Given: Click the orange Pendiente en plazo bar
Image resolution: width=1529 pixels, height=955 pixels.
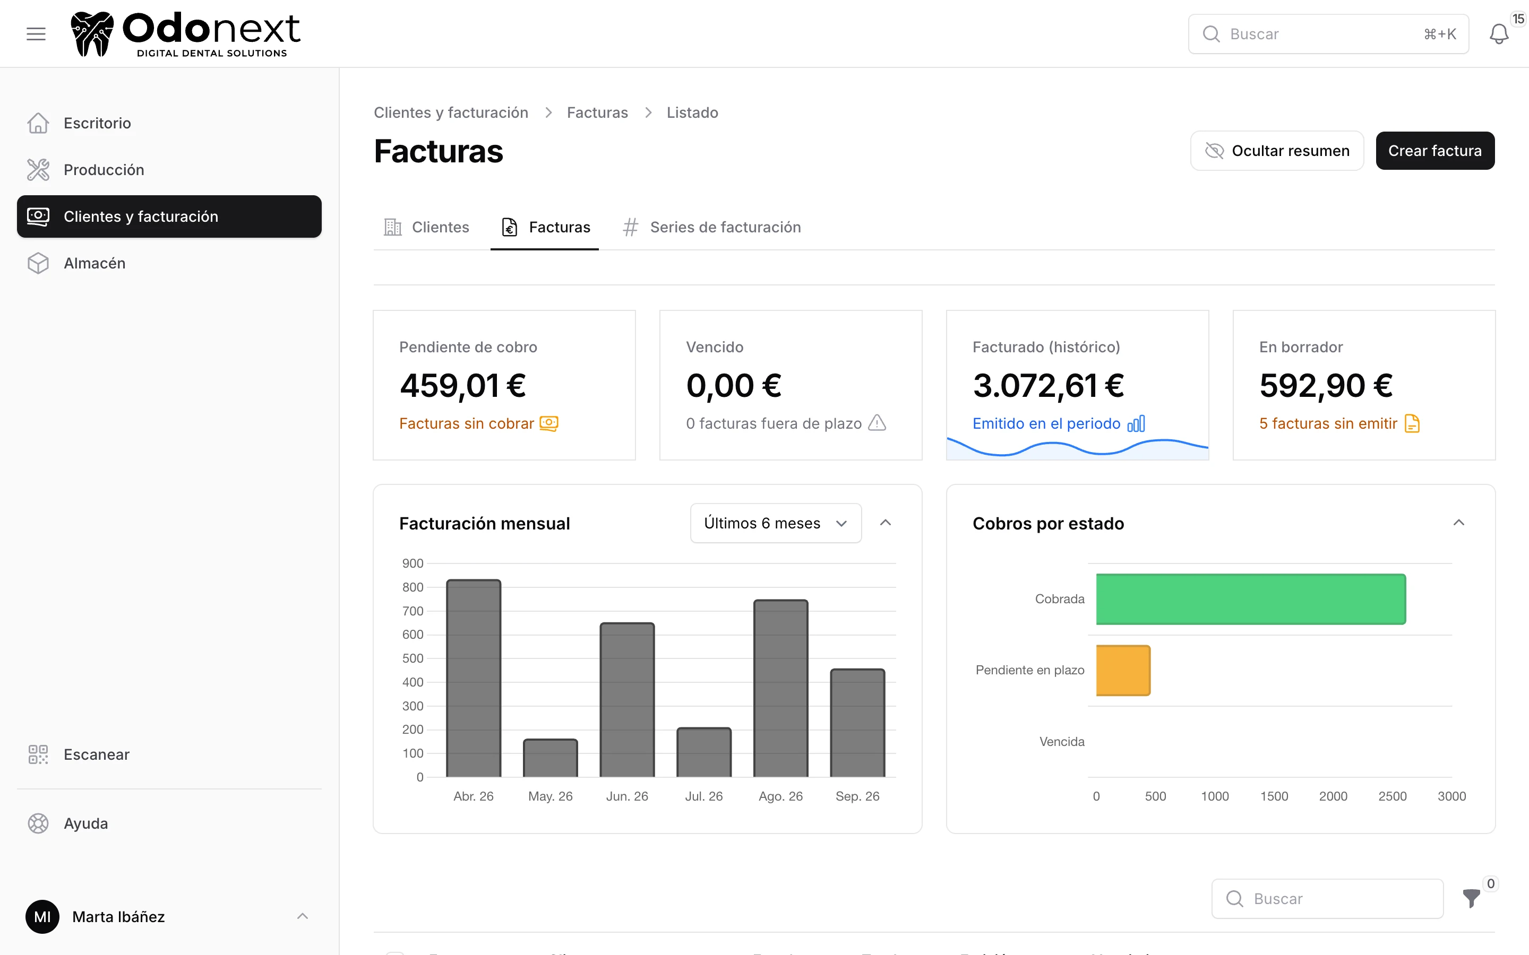Looking at the screenshot, I should 1123,671.
